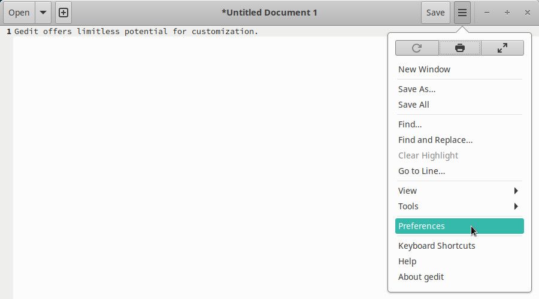Choose Save As… from the menu

tap(417, 89)
